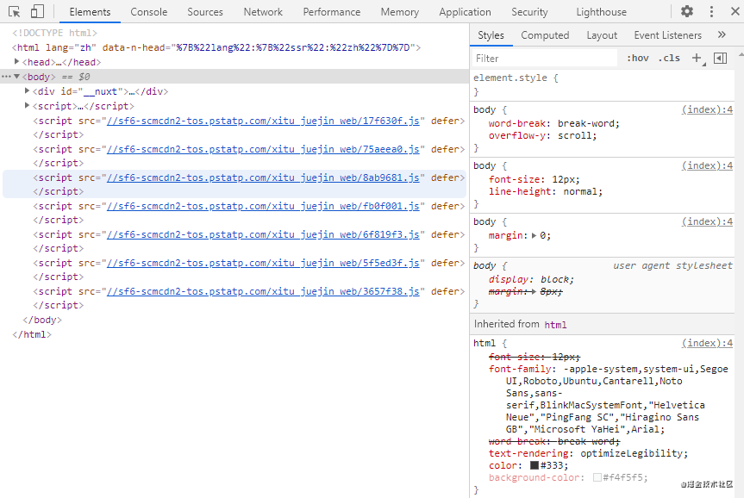Open the 8ab9681.js script link

coord(263,177)
